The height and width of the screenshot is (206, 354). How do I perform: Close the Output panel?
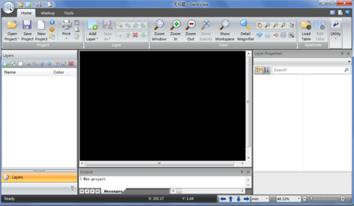(x=248, y=172)
